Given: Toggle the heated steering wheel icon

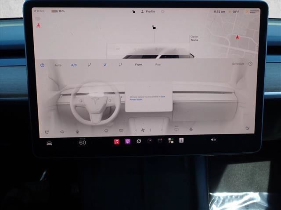Looking at the screenshot, I should pos(77,132).
